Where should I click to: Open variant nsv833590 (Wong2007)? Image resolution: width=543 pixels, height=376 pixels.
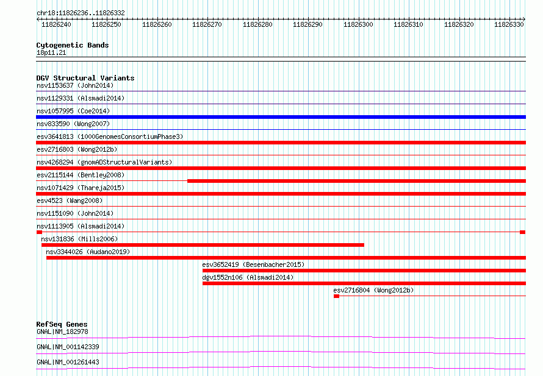coord(73,124)
